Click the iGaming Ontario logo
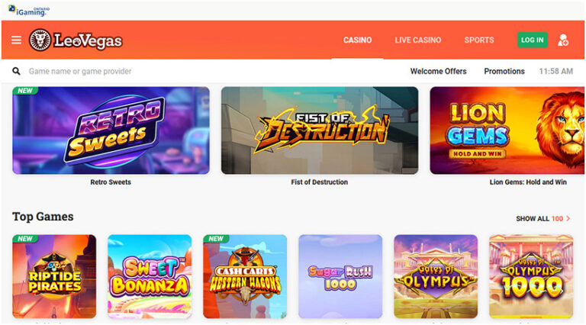586x325 pixels. pyautogui.click(x=29, y=11)
